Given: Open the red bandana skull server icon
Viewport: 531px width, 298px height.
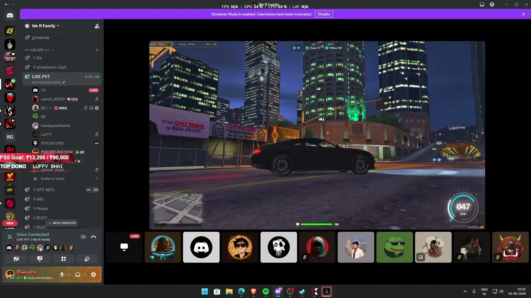Looking at the screenshot, I should tap(10, 97).
